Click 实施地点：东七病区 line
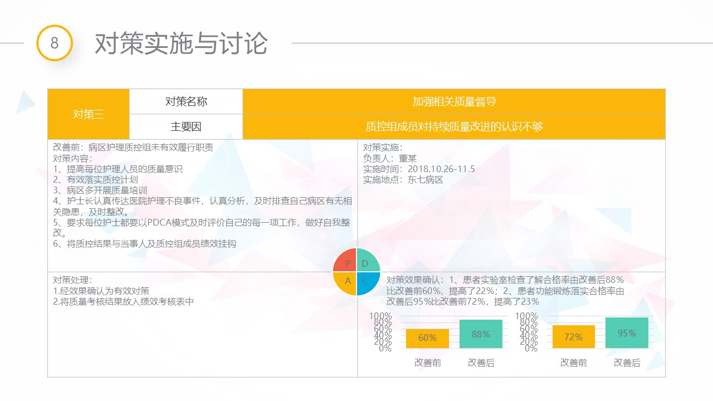Viewport: 713px width, 401px height. coord(403,179)
